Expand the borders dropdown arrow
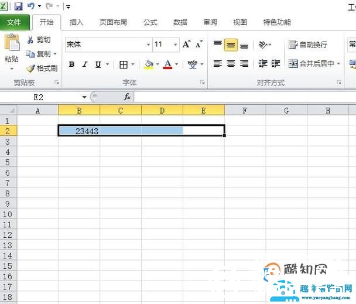Screen dimensions: 356x304 click(x=133, y=64)
